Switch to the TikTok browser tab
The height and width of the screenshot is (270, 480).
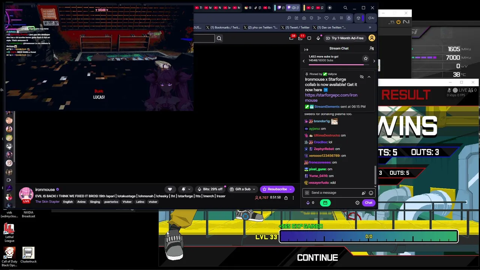coord(257,8)
